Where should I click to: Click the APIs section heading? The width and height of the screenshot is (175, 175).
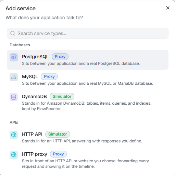[x=14, y=122]
